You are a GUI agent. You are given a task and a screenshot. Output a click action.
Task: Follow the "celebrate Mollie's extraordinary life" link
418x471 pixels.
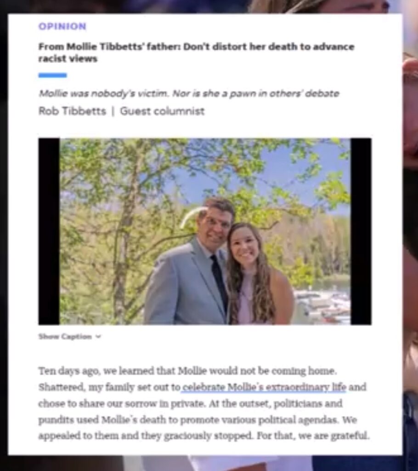264,387
